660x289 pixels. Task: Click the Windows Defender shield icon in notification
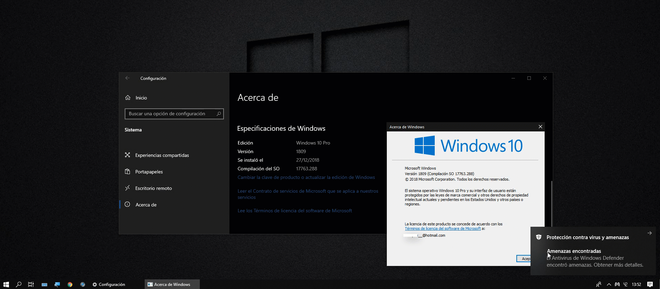coord(539,237)
